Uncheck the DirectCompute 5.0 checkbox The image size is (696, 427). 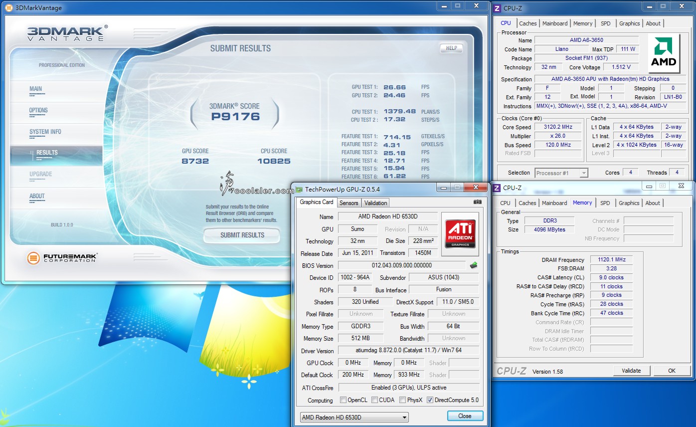(430, 400)
